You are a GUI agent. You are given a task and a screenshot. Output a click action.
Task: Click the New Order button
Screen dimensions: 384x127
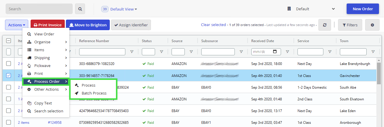click(x=363, y=9)
